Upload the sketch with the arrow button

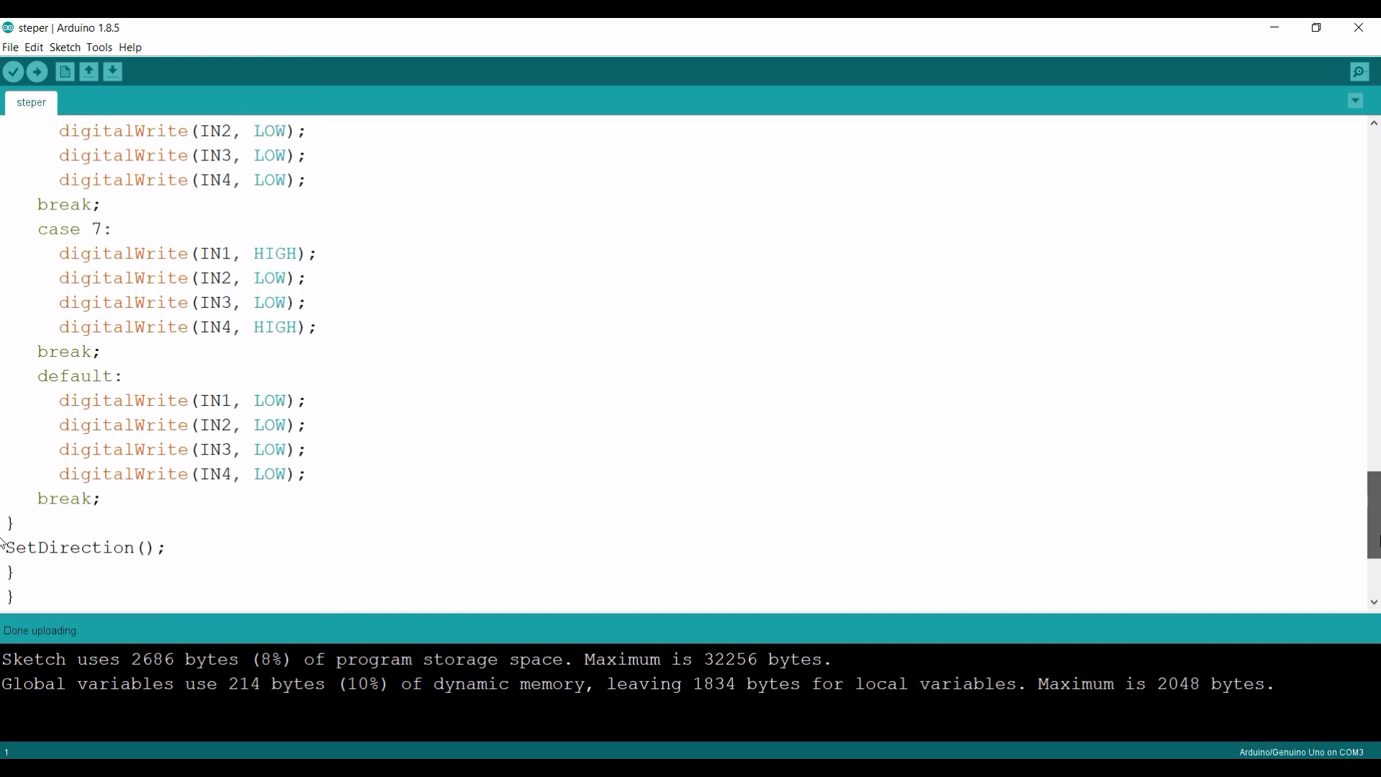[37, 72]
